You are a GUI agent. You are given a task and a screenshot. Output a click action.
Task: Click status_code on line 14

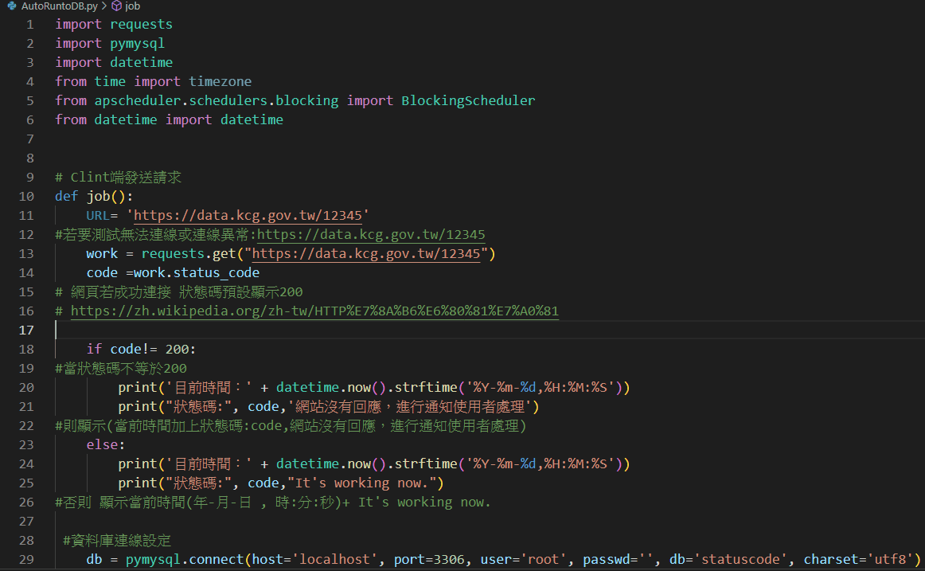tap(217, 272)
